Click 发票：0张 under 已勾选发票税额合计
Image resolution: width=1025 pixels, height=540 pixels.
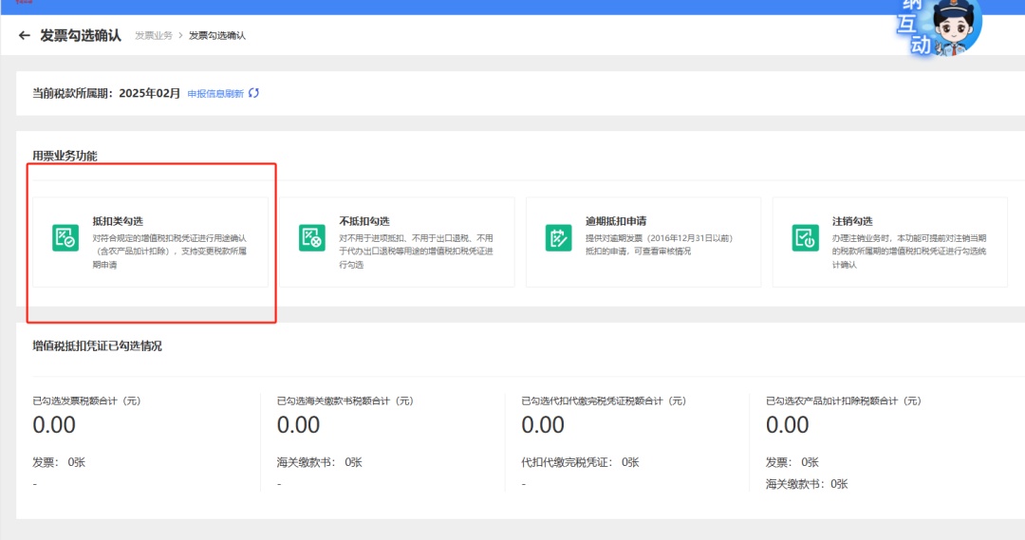pos(59,462)
